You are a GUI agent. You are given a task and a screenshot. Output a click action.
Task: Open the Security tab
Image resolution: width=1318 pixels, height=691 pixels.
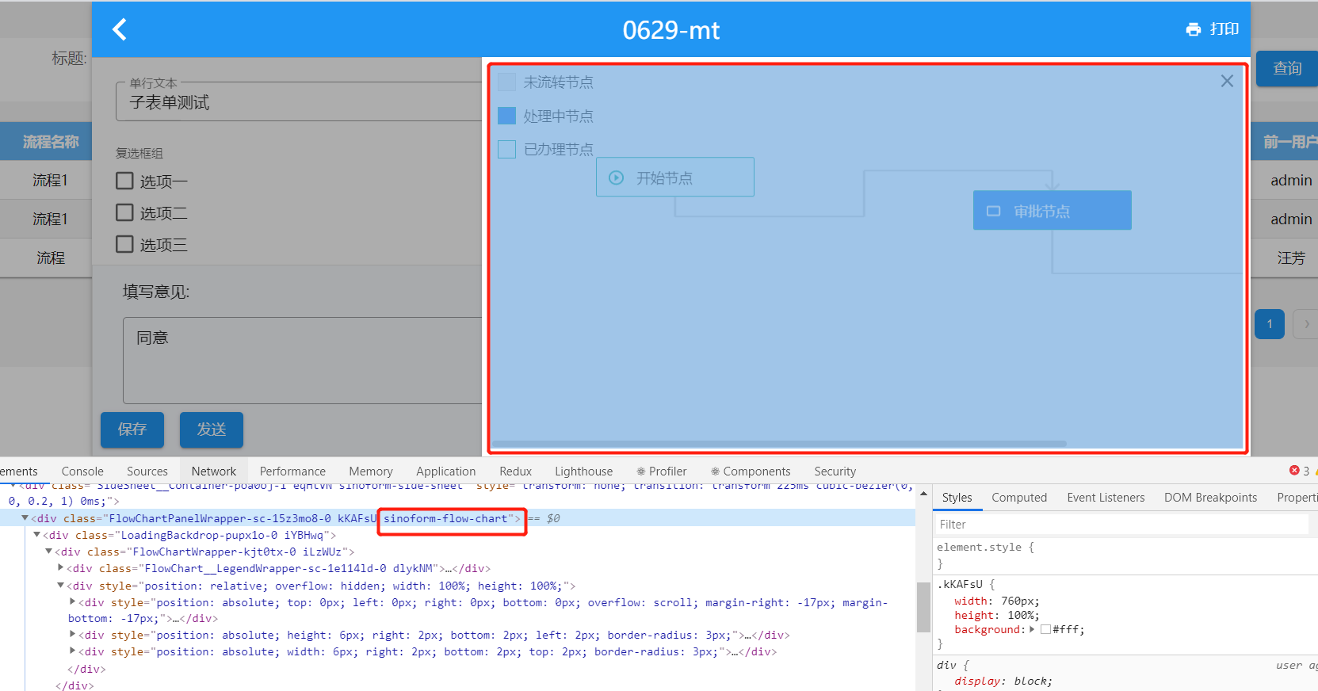(835, 471)
